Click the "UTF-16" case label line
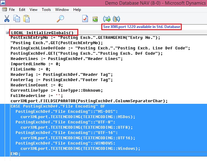This screenshot has width=207, height=161. tap(67, 133)
